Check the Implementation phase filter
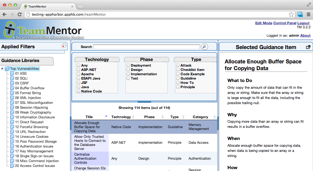 point(128,74)
